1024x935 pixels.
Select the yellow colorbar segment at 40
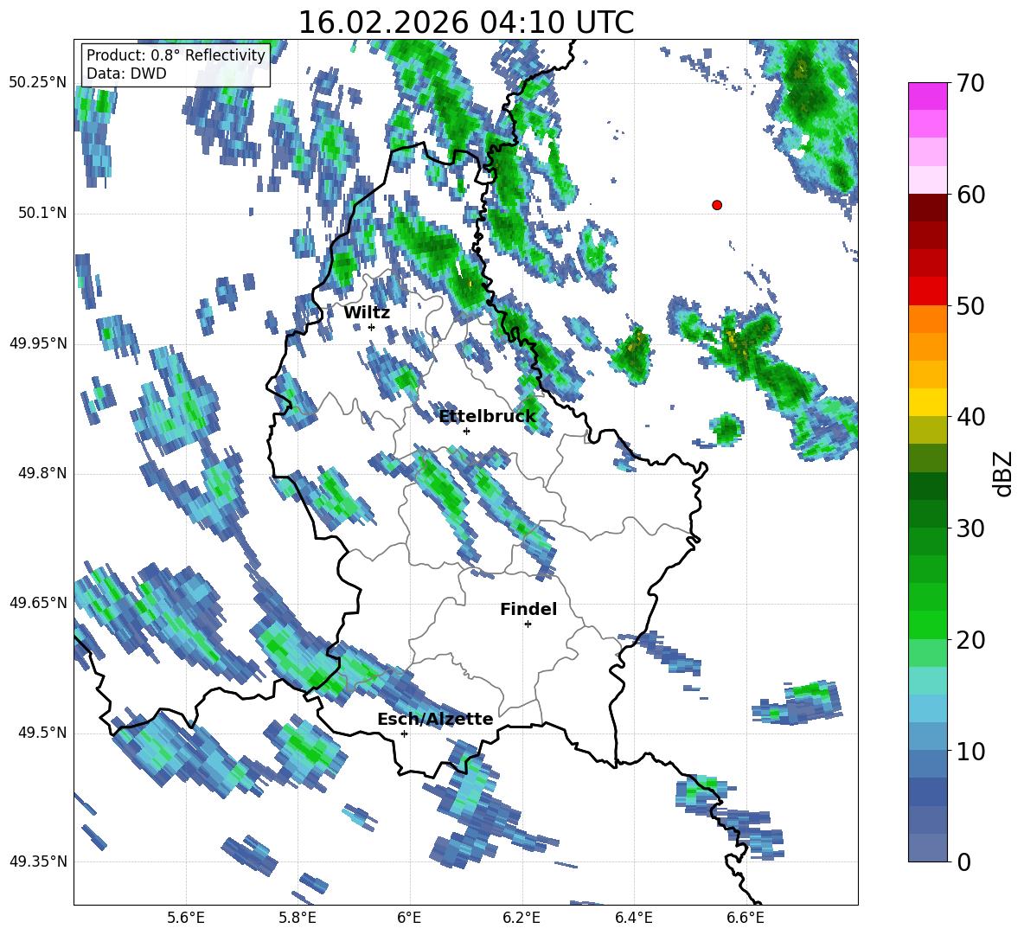click(x=927, y=402)
